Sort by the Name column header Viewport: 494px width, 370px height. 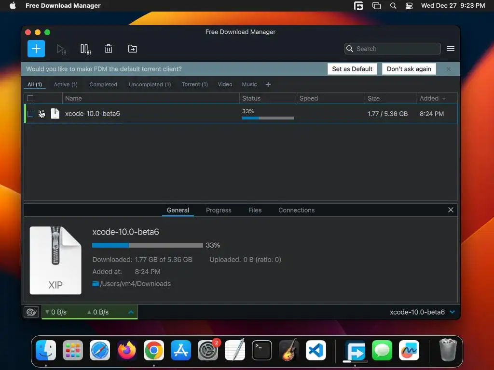click(151, 98)
